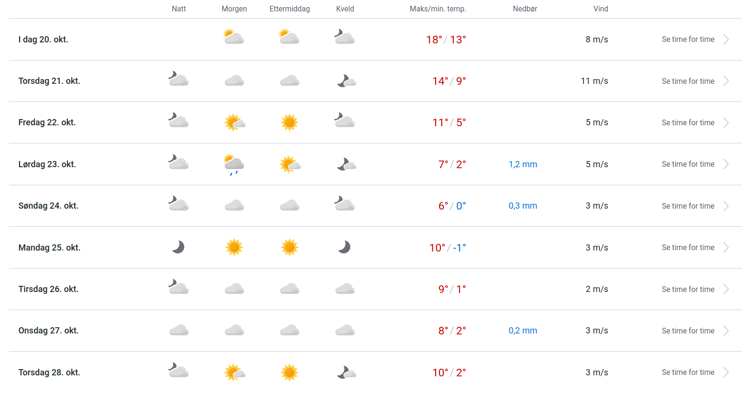The width and height of the screenshot is (751, 393).
Task: Click the sunny icon for Fredag afternoon
Action: (290, 122)
